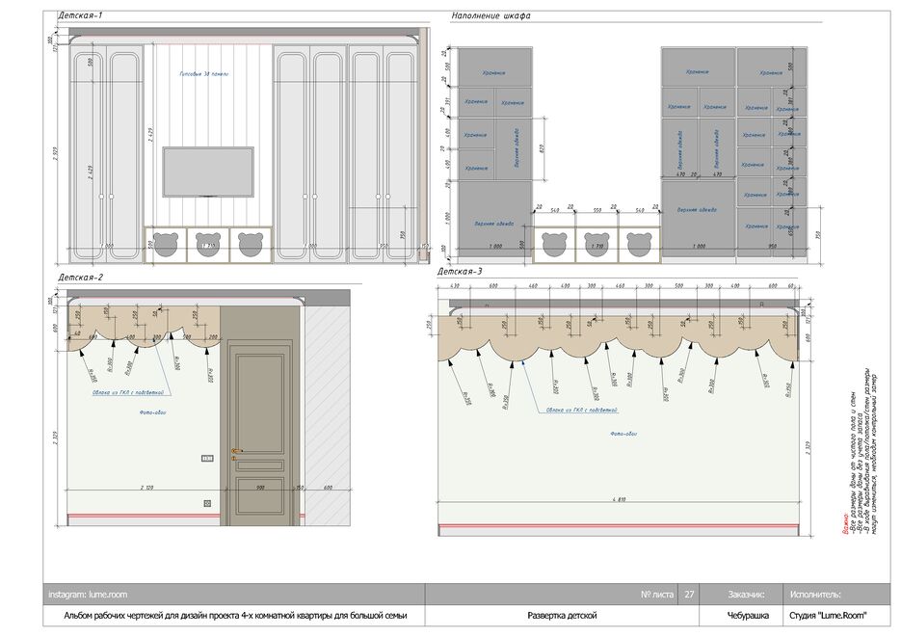Select the 'Развертка детской' title cell
The width and height of the screenshot is (901, 637).
[564, 615]
